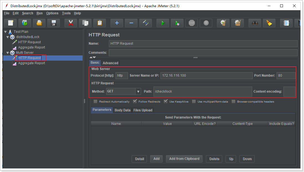Click the Port Number field

[x=286, y=76]
